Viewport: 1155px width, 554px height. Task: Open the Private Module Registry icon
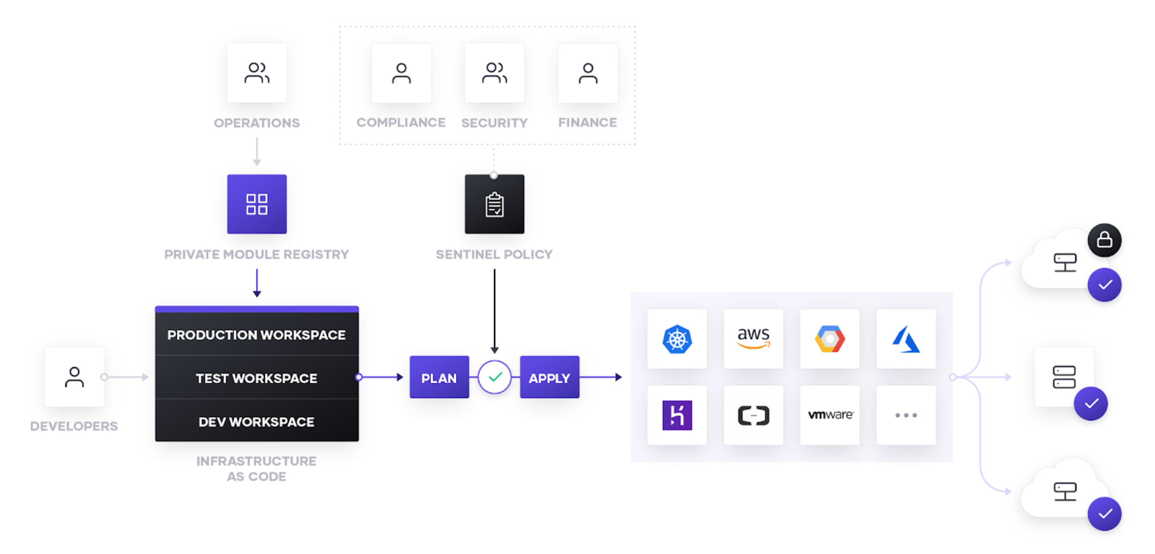pyautogui.click(x=257, y=204)
